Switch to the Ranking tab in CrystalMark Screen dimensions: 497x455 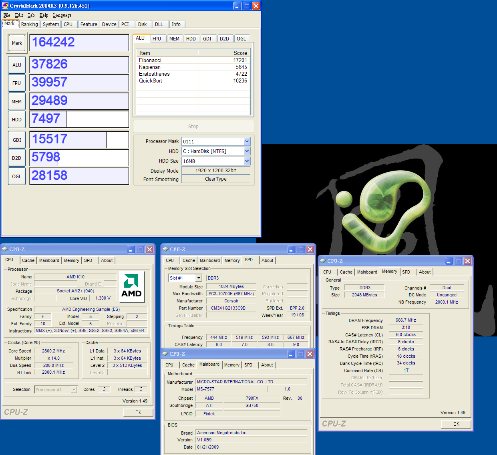point(30,24)
